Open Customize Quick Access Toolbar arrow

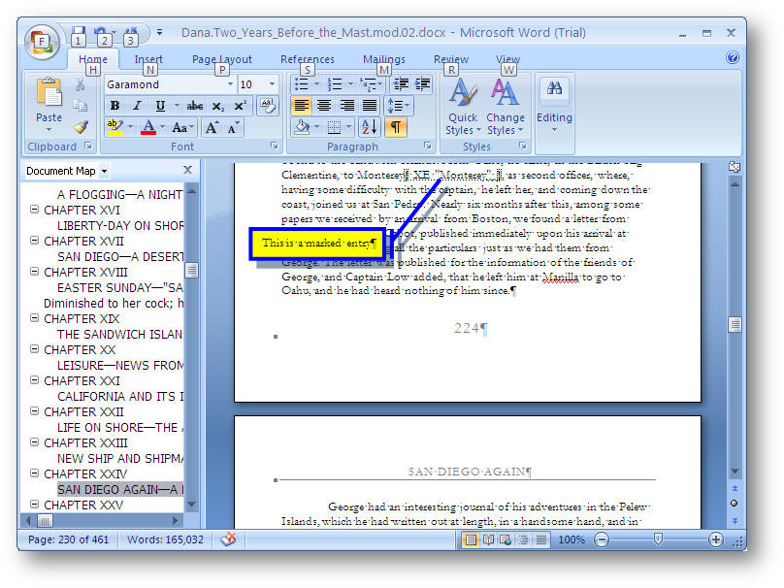point(159,32)
